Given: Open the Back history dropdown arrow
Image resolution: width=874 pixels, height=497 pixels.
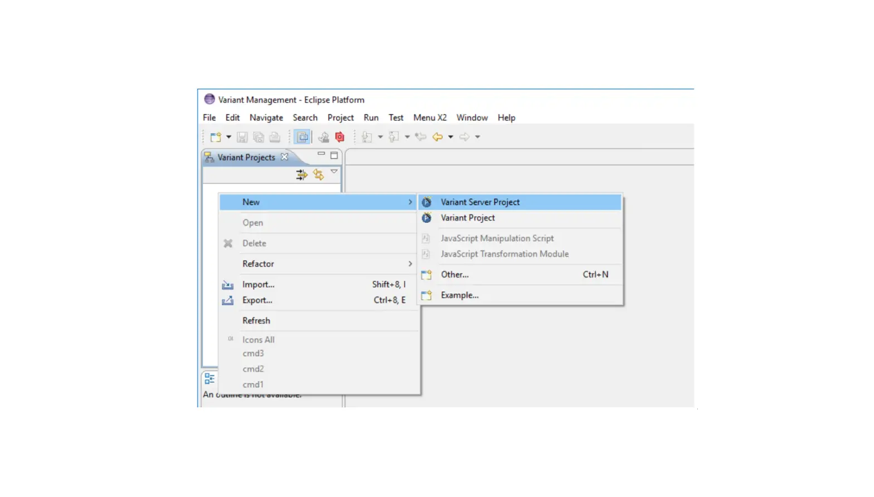Looking at the screenshot, I should [x=450, y=137].
